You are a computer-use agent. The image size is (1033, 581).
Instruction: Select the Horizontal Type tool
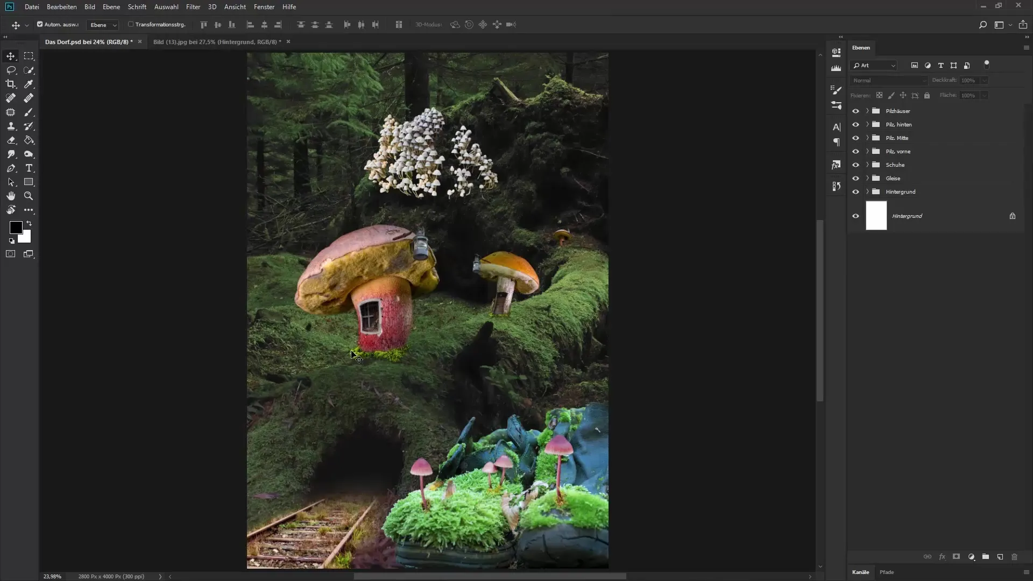(x=29, y=168)
